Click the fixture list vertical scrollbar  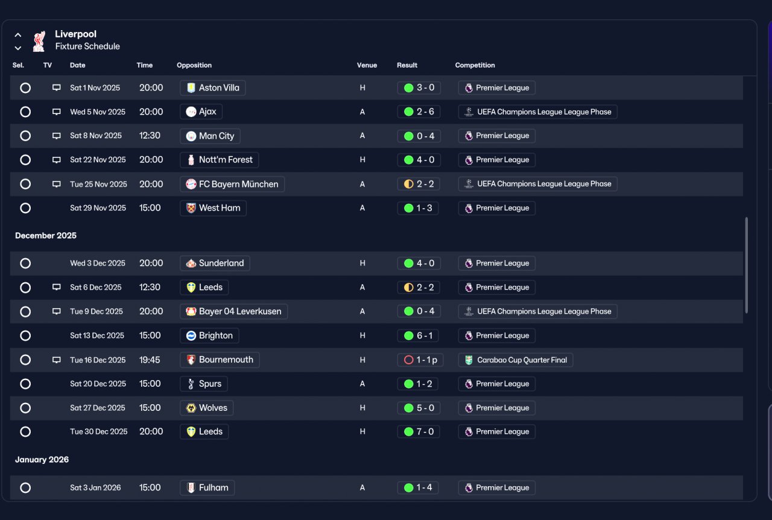tap(747, 265)
